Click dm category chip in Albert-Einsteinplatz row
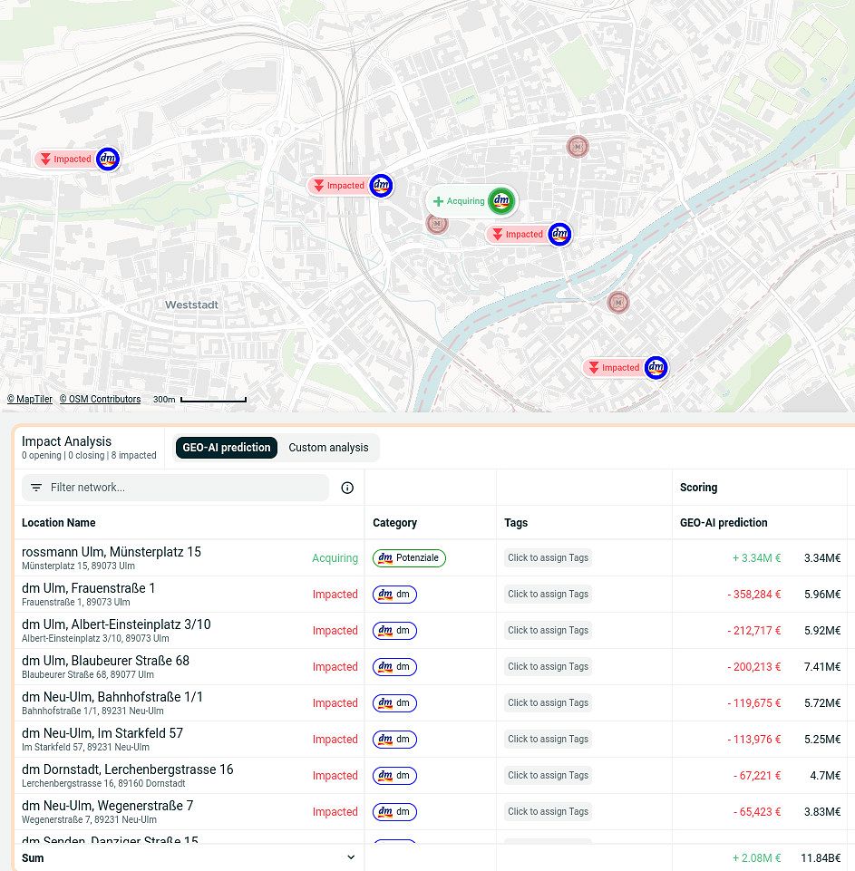Screen dimensions: 855x871 point(394,631)
